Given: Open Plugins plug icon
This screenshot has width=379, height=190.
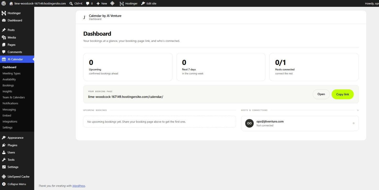Looking at the screenshot, I should pyautogui.click(x=4, y=145).
